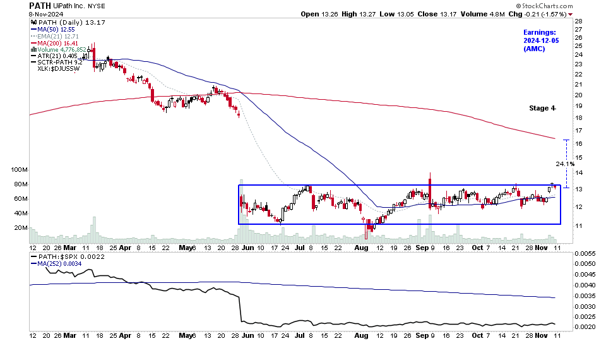Click Apr on the relative strength date axis
Image resolution: width=606 pixels, height=341 pixels.
(x=125, y=335)
